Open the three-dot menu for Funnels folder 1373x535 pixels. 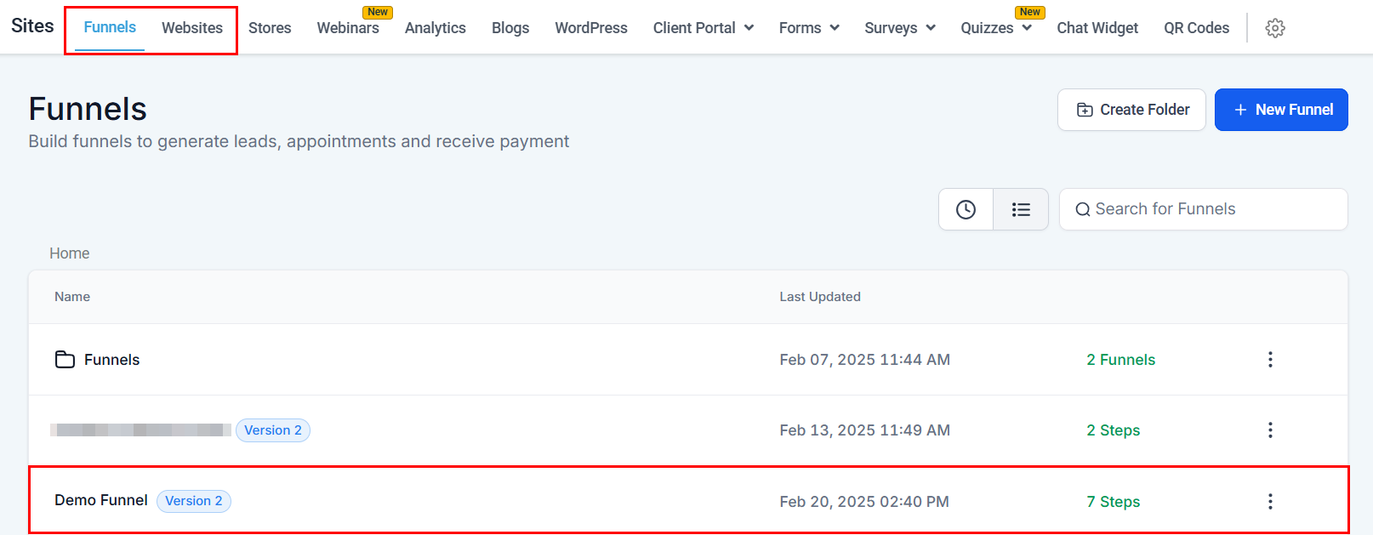pyautogui.click(x=1270, y=360)
